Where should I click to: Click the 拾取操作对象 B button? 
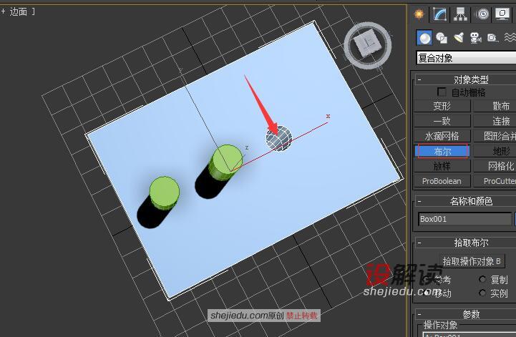click(472, 261)
